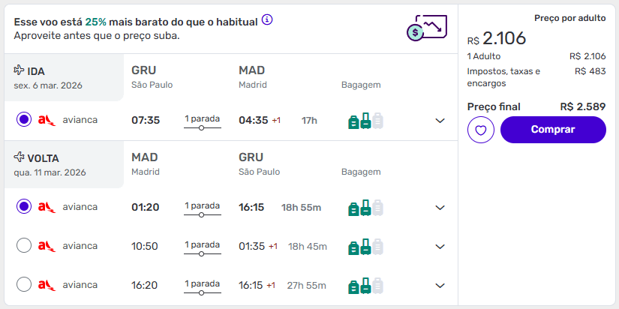Click the airplane icon next to VOLTA
The image size is (619, 309).
[19, 157]
